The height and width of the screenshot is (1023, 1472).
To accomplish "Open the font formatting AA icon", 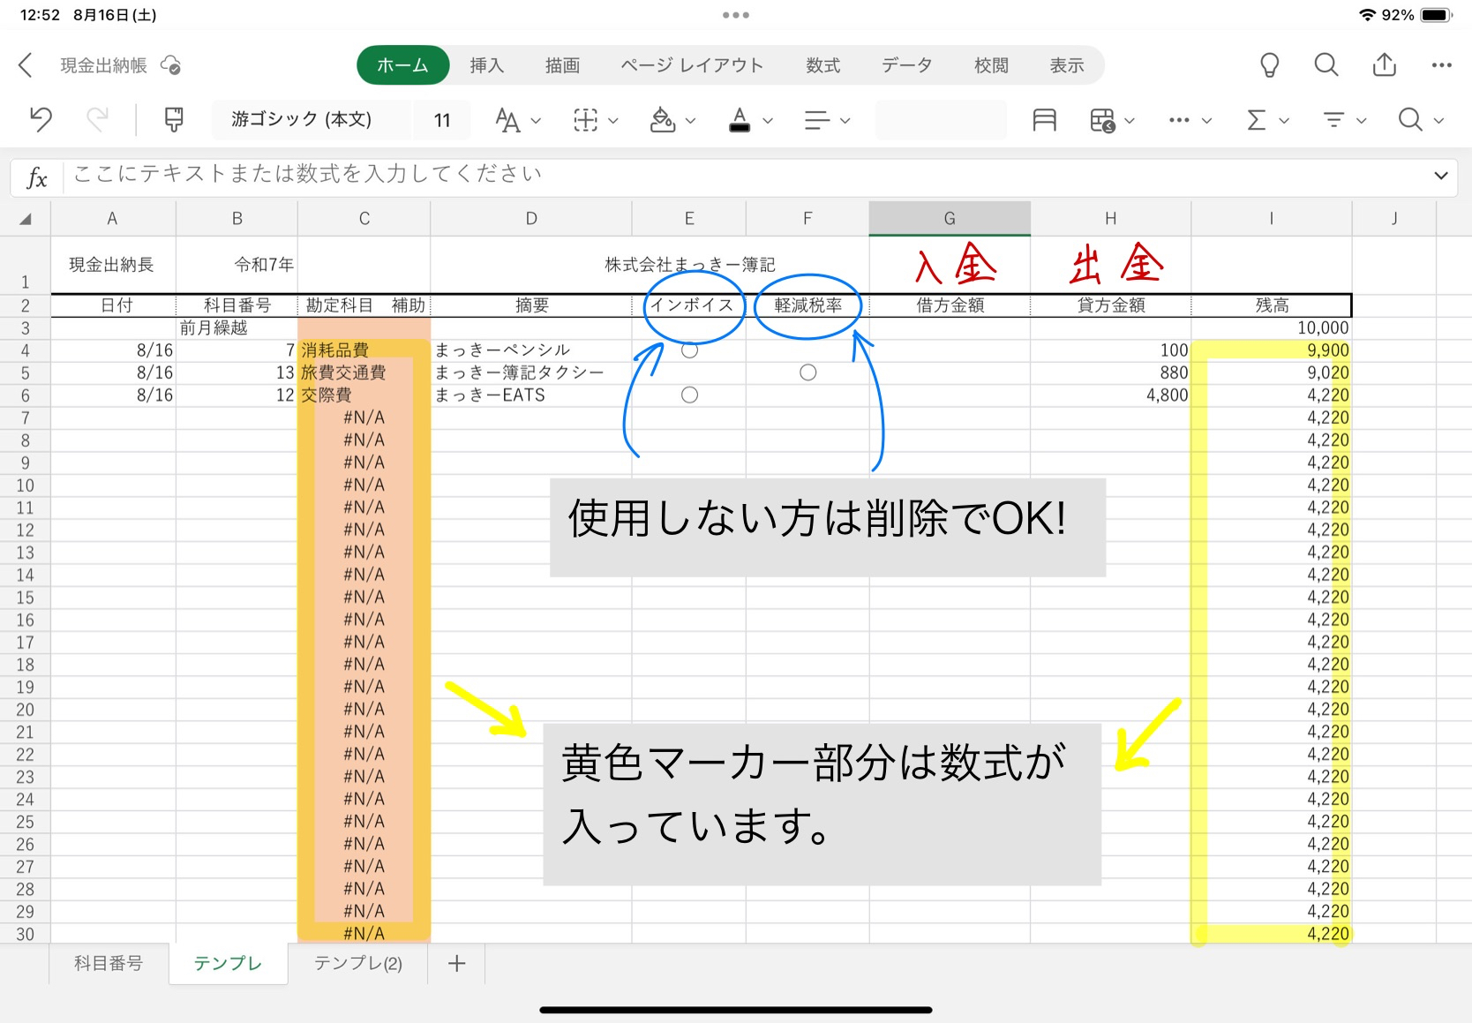I will coord(507,120).
